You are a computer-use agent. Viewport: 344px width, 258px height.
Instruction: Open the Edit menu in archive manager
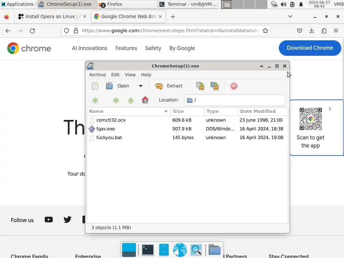[115, 75]
